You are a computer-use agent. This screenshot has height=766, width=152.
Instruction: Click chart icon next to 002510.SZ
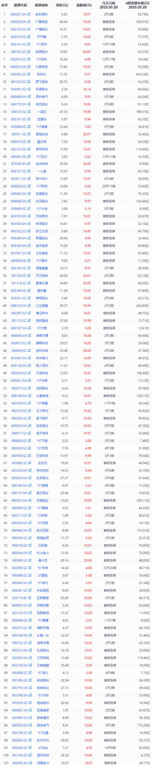(x=29, y=37)
